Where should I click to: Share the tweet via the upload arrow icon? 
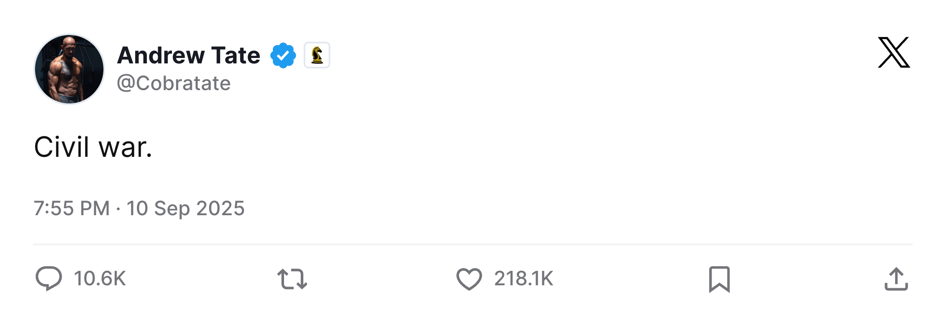[x=896, y=279]
